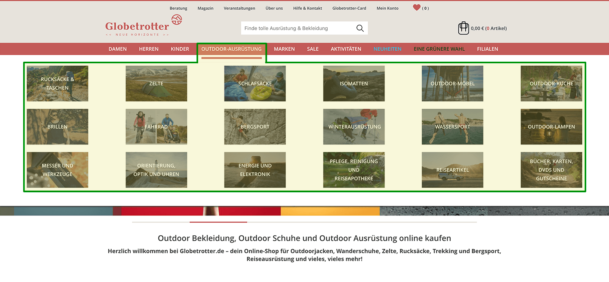Select the Damen menu item
The image size is (609, 282).
tap(118, 49)
